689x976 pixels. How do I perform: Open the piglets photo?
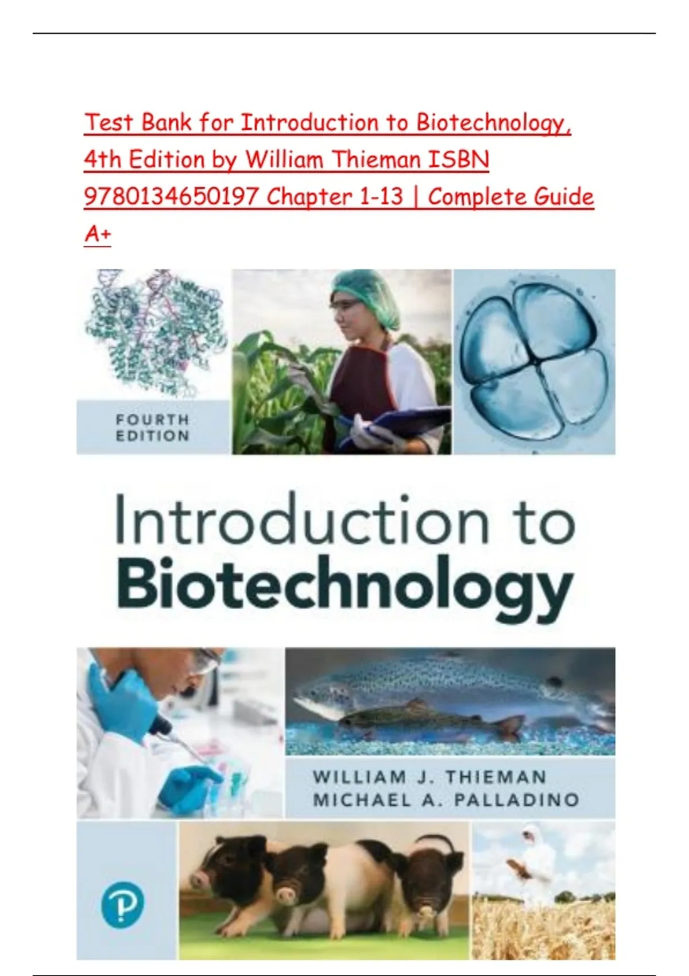pyautogui.click(x=324, y=890)
